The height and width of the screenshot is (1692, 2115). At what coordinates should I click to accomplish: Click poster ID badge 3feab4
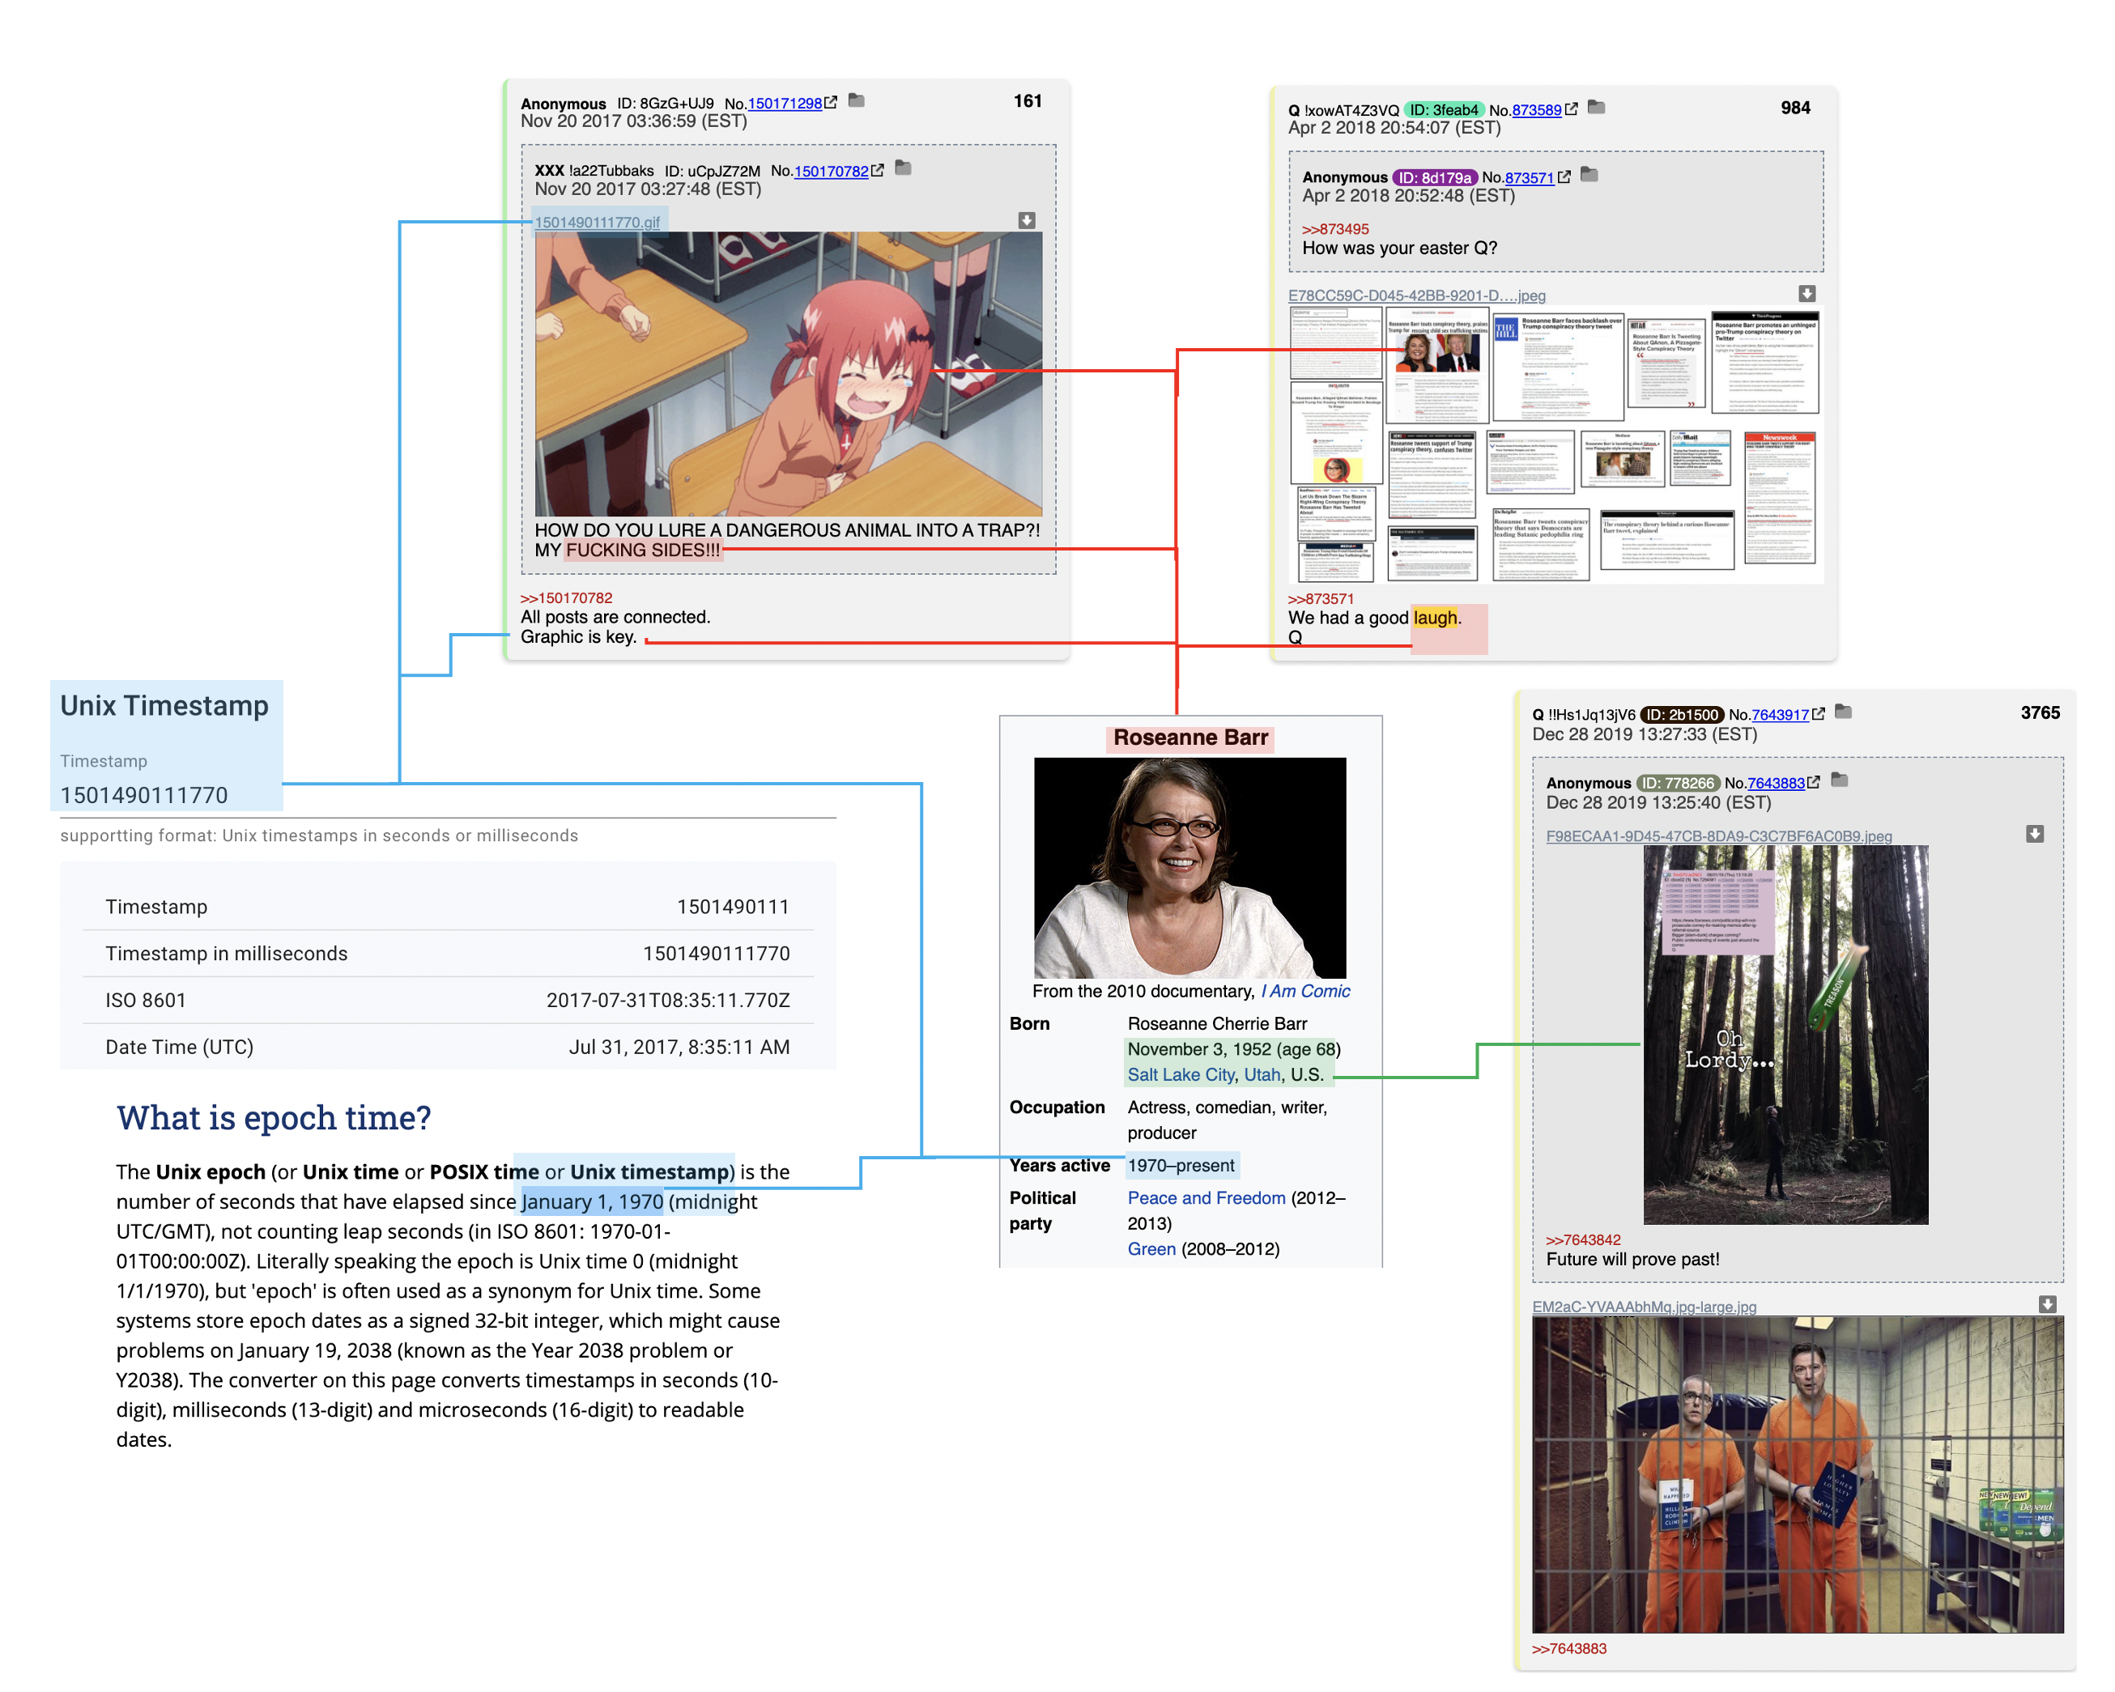[x=1443, y=111]
